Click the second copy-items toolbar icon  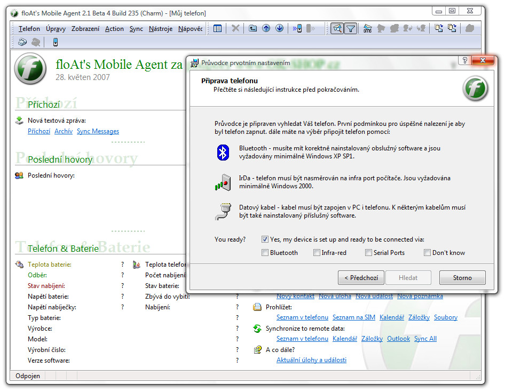tap(452, 28)
